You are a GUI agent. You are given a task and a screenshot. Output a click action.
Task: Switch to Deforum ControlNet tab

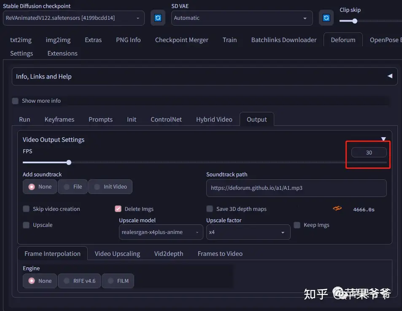pyautogui.click(x=166, y=120)
